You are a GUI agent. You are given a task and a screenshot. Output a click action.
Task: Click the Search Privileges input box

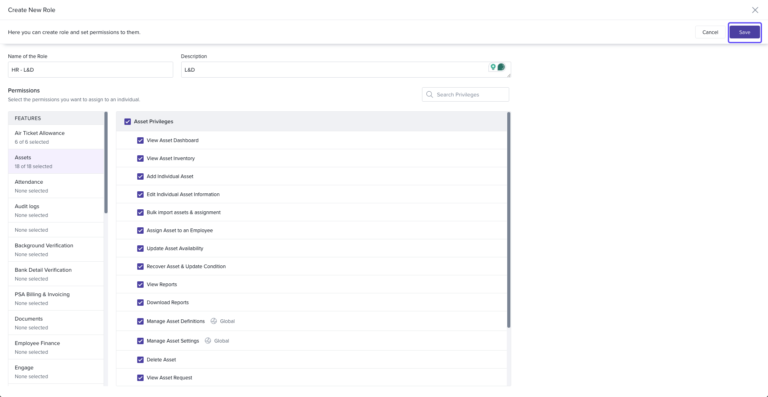tap(470, 94)
